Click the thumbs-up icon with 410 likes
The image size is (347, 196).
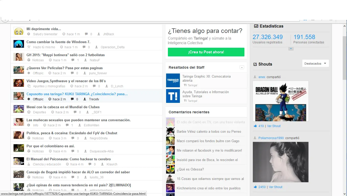tap(255, 126)
